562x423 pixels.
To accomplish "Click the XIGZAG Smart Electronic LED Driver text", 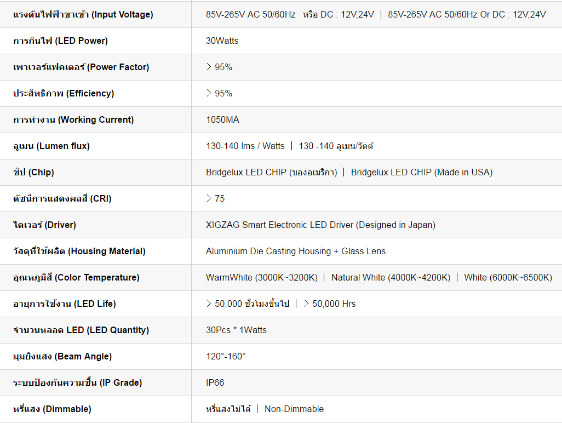I will coord(320,225).
